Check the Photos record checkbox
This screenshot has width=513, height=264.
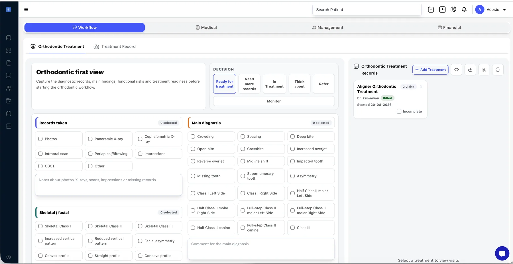click(x=40, y=139)
